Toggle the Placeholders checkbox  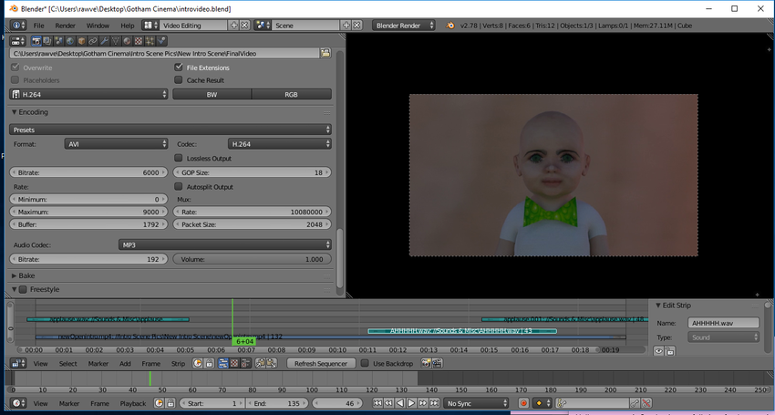(x=15, y=79)
